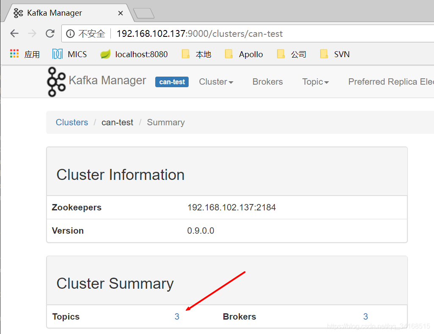Select the Zookeepers address 192.168.102.137:2184
434x334 pixels.
(231, 207)
